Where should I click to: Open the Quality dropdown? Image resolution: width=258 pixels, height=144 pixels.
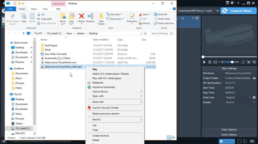tap(238, 102)
